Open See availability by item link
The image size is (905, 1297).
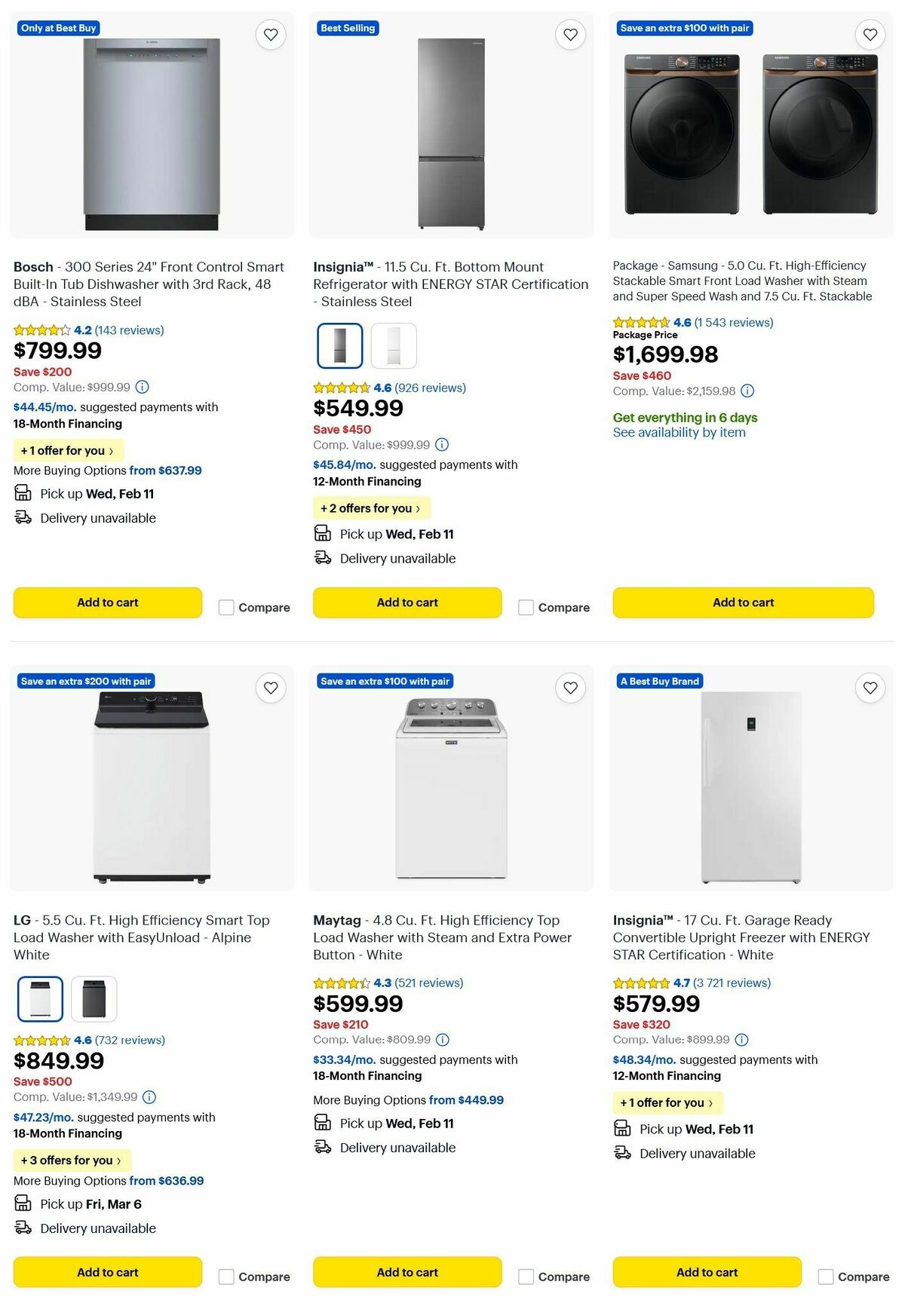tap(679, 432)
